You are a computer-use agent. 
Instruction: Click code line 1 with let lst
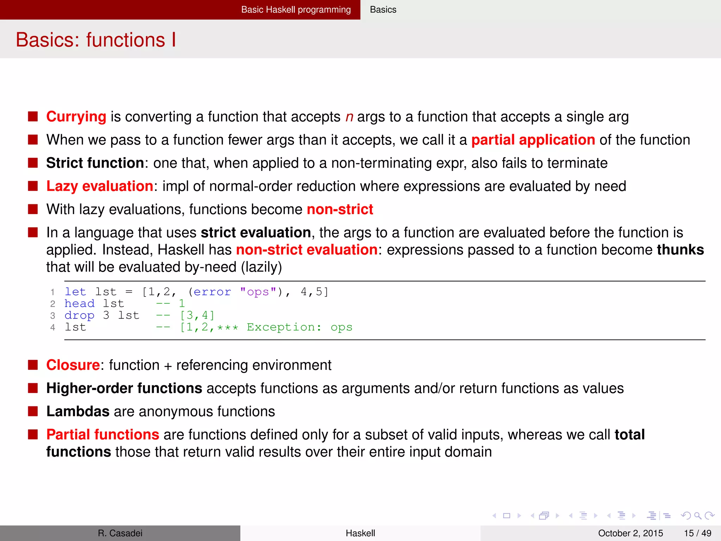coord(196,292)
